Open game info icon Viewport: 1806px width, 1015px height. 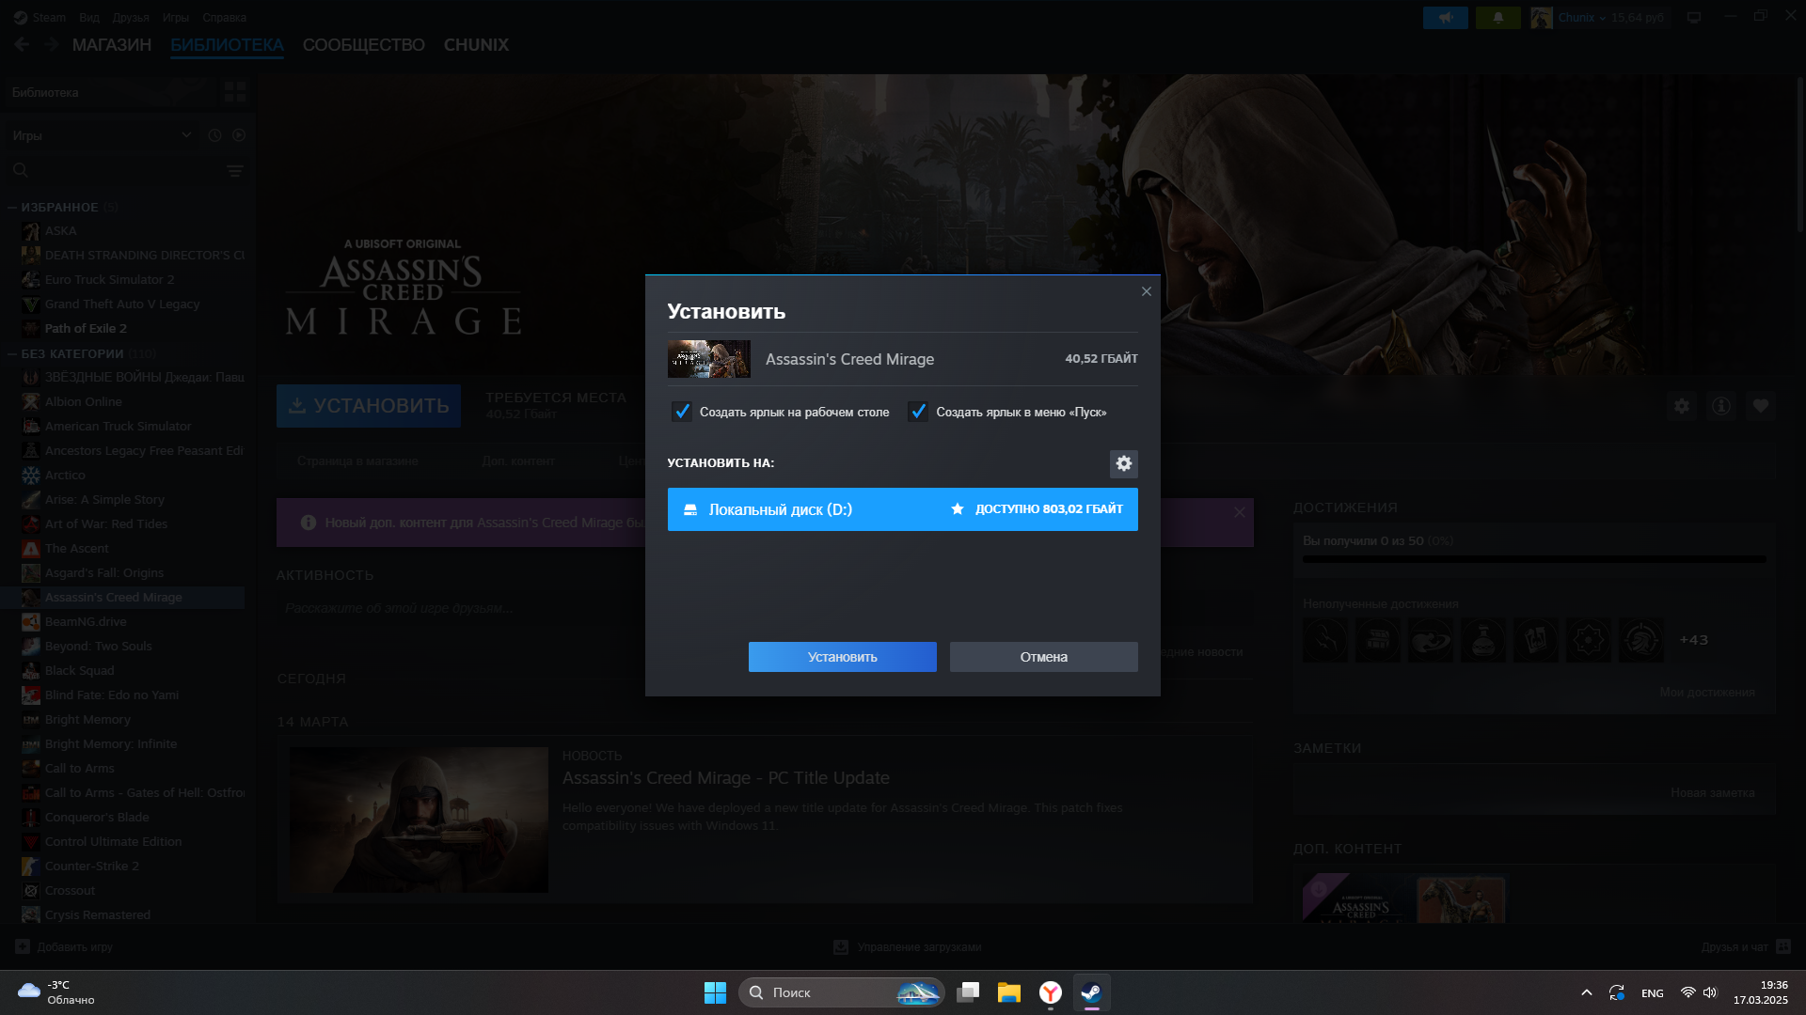click(1720, 406)
